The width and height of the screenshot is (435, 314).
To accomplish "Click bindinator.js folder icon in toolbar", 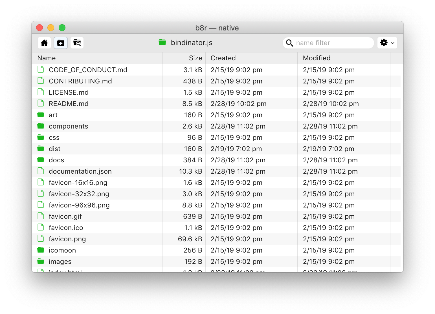I will (x=162, y=42).
